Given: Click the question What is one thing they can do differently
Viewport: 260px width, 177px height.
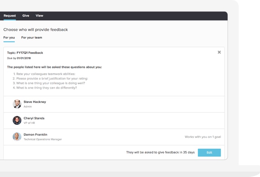Looking at the screenshot, I should click(x=46, y=88).
